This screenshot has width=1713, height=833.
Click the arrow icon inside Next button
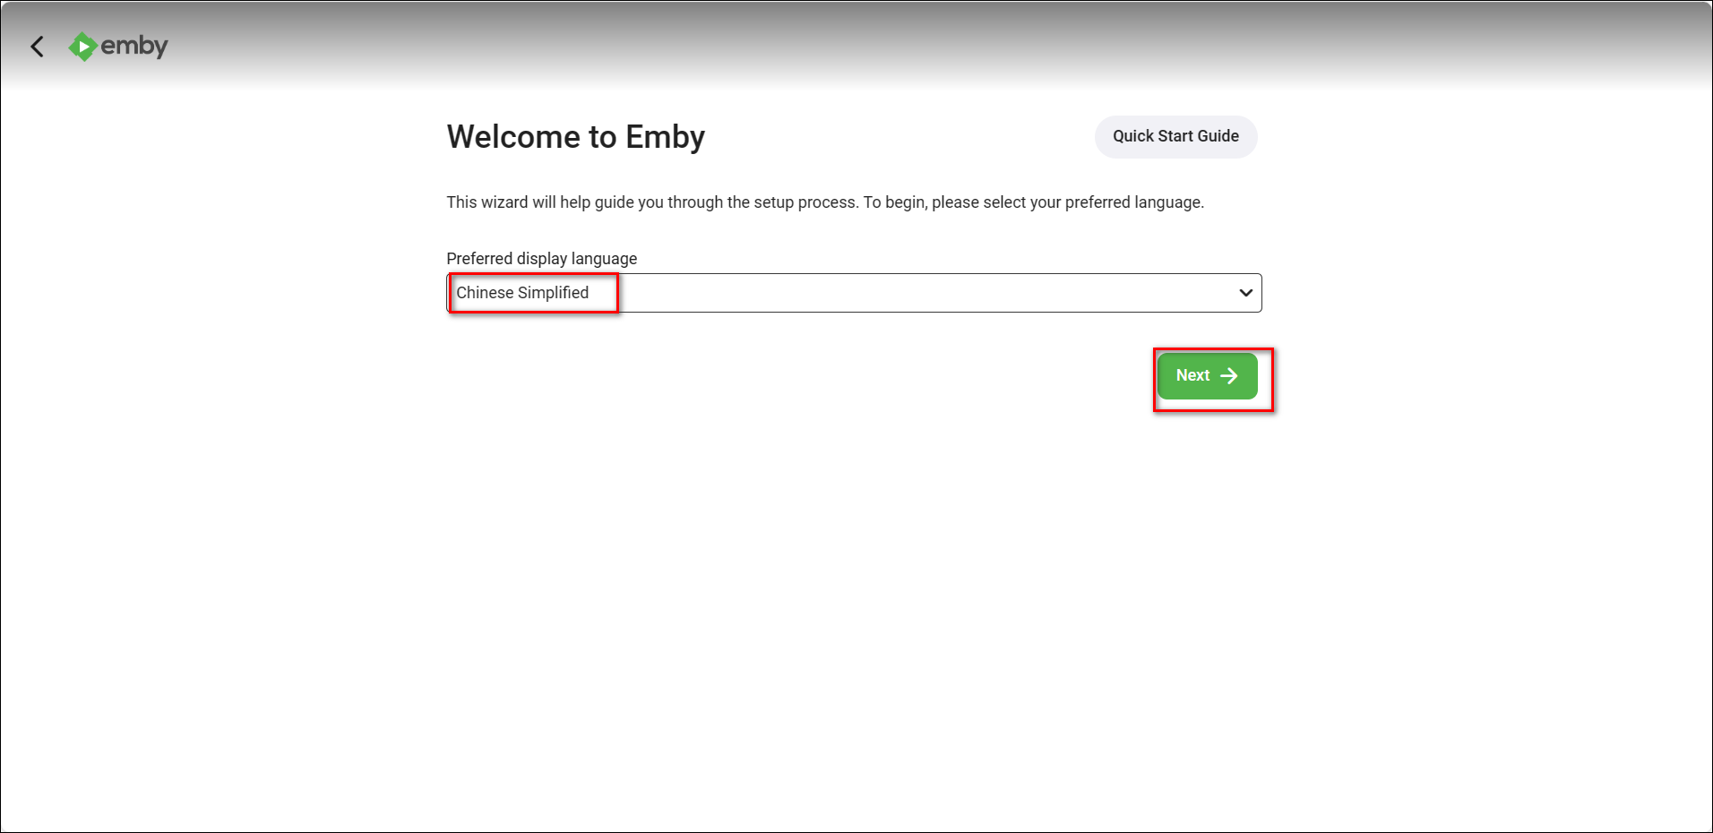click(x=1229, y=376)
